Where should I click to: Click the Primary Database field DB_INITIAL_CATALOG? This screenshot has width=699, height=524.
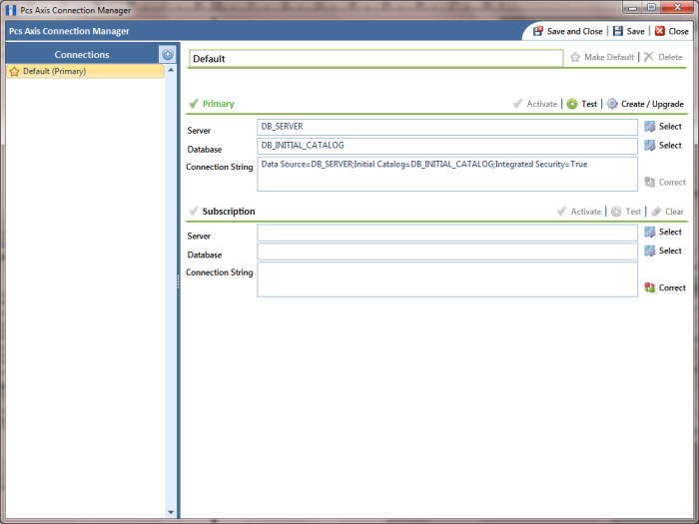coord(447,146)
